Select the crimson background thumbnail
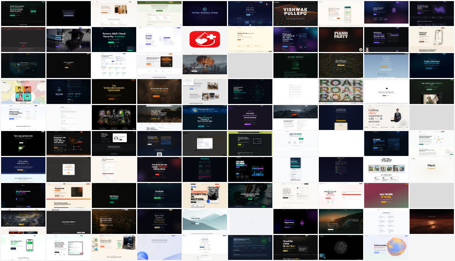Screen dimensions: 455x261 [386, 195]
